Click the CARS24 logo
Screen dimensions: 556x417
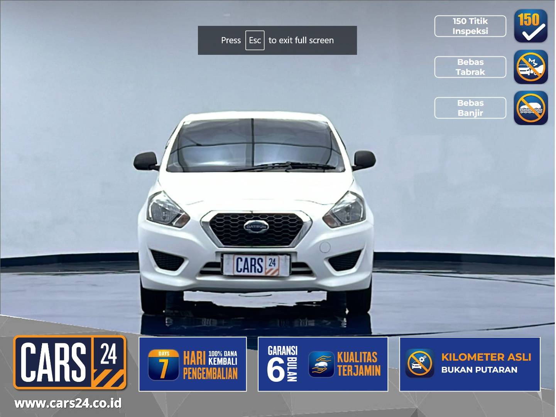(70, 362)
